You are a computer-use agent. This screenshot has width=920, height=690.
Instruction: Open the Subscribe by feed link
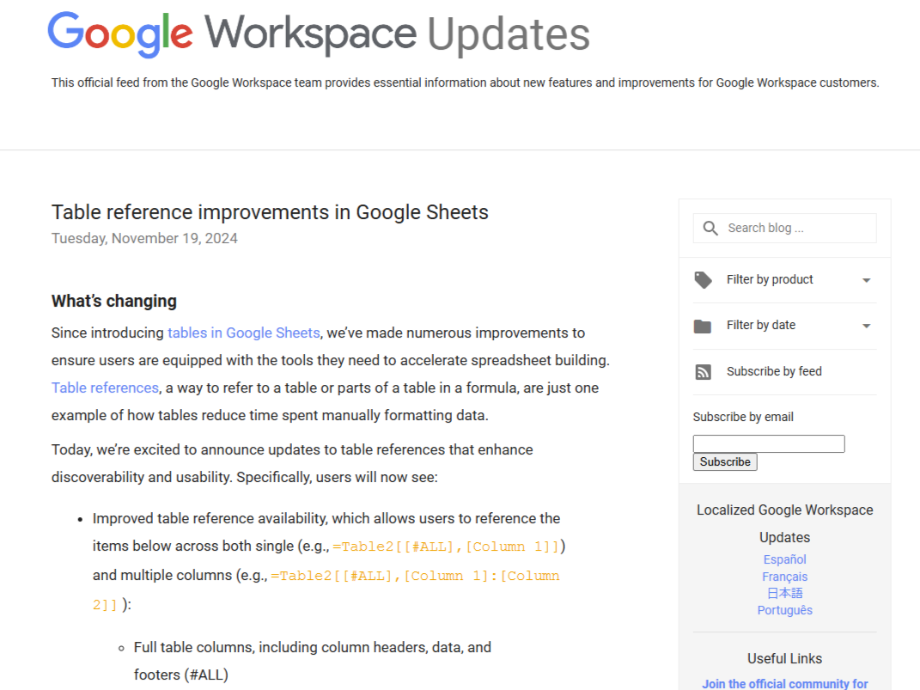tap(774, 371)
